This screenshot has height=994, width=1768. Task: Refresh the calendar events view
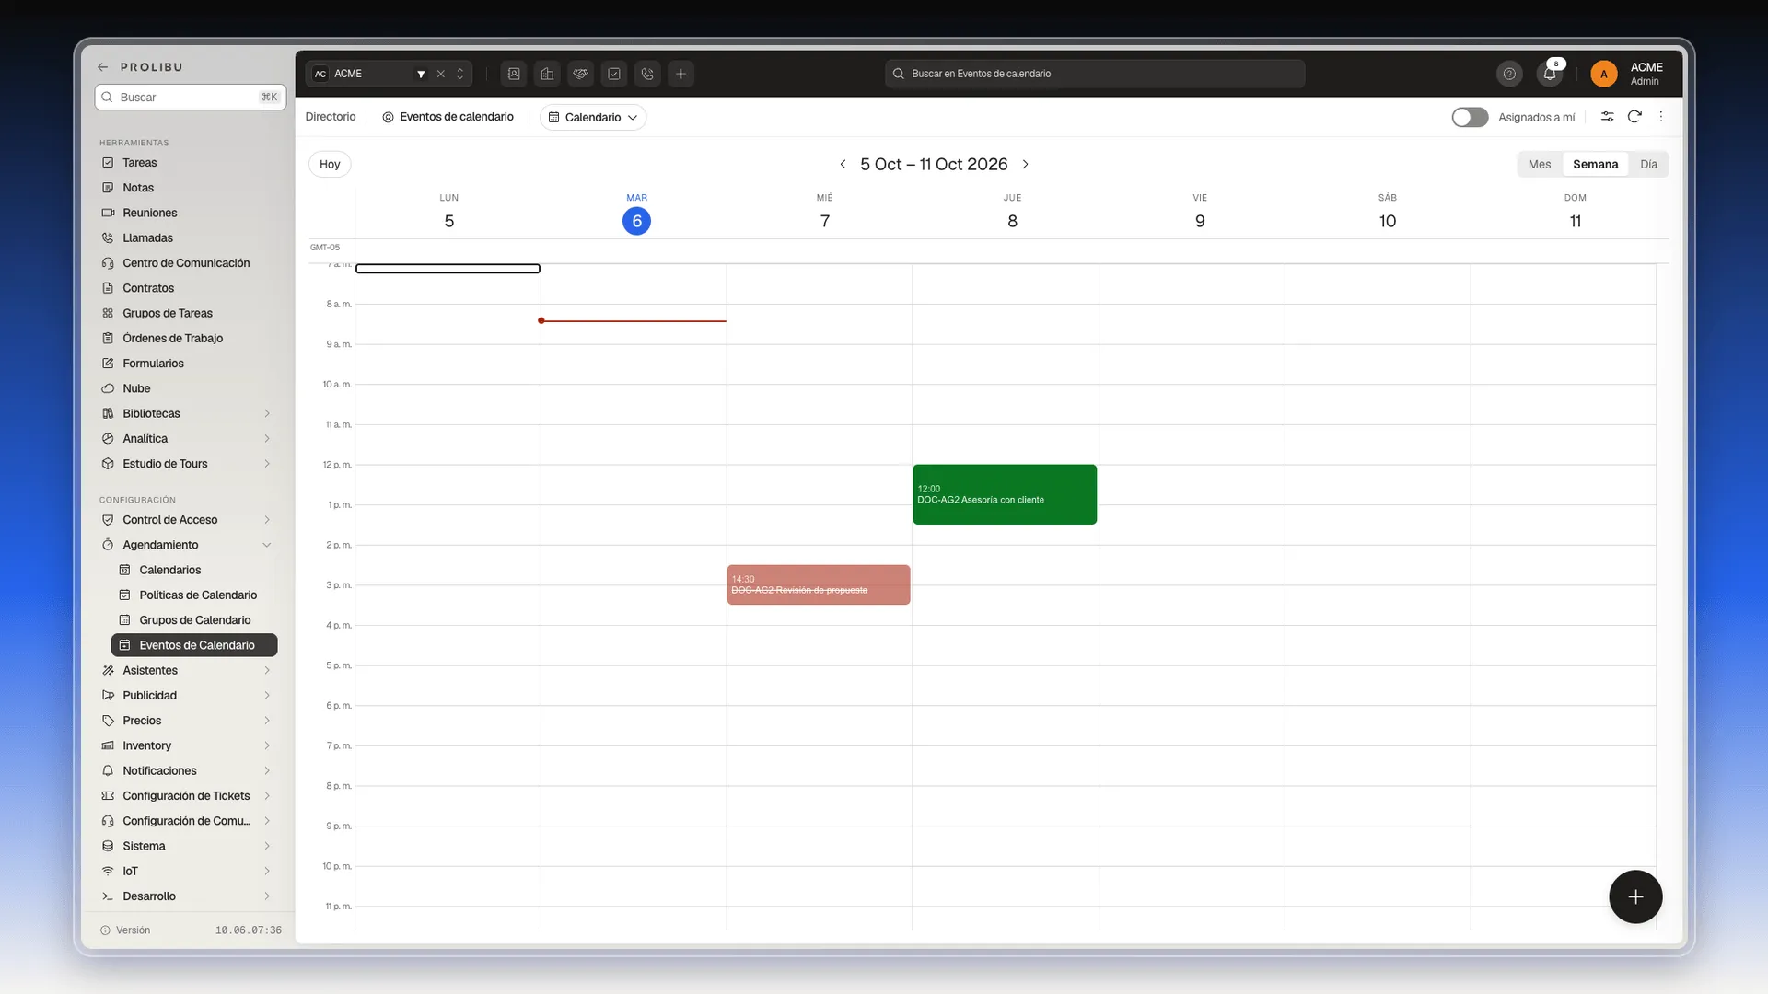click(1634, 117)
